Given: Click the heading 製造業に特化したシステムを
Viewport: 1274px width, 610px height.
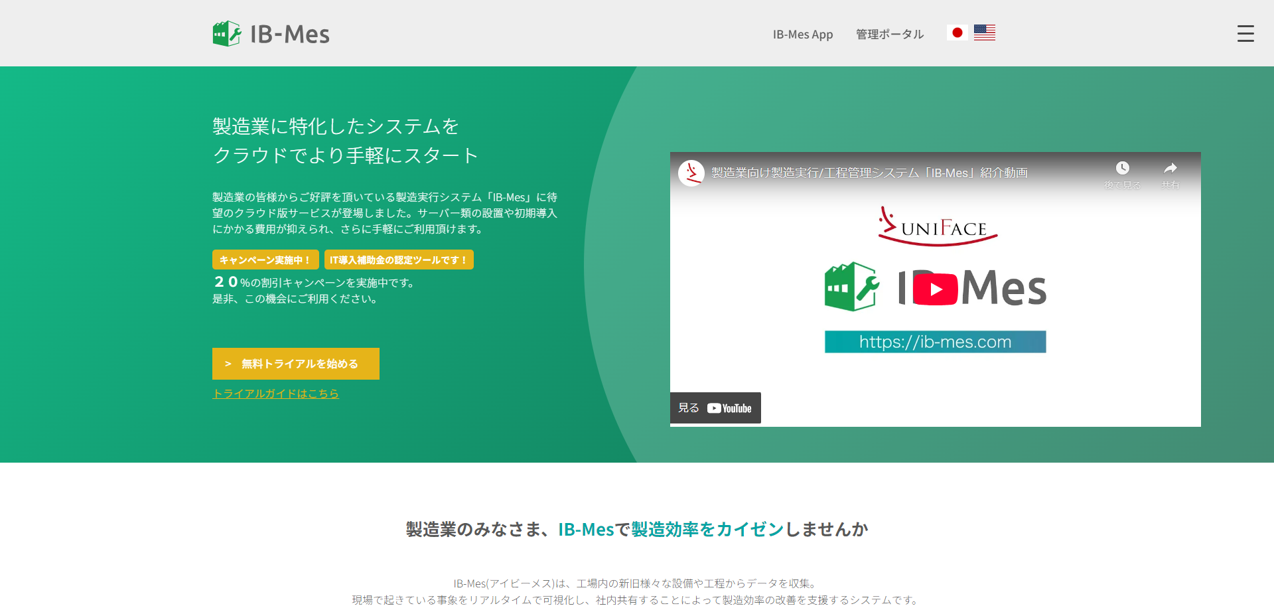Looking at the screenshot, I should [336, 126].
